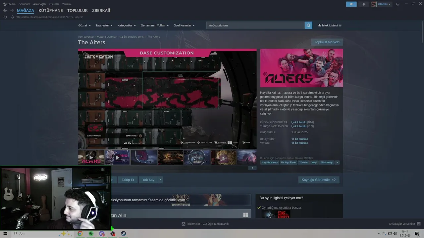Screen dimensions: 424x238
Task: Expand the Göz at dropdown
Action: pos(84,25)
